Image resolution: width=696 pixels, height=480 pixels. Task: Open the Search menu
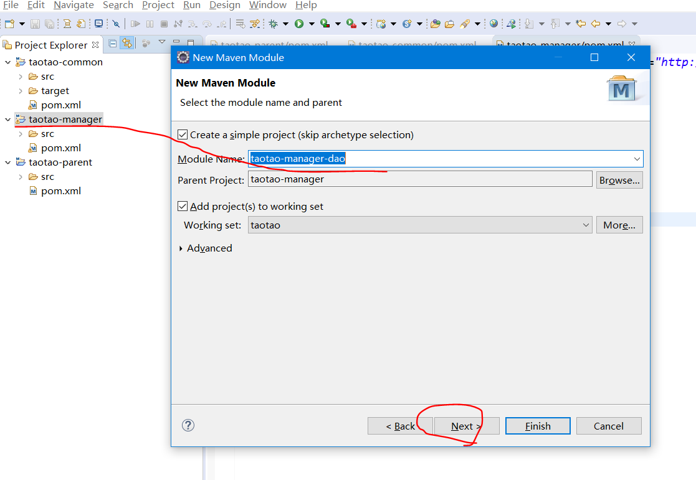pyautogui.click(x=118, y=6)
